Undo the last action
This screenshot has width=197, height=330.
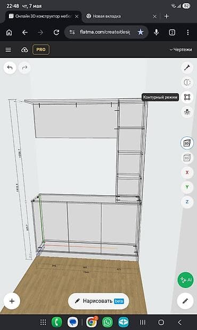pos(10,68)
